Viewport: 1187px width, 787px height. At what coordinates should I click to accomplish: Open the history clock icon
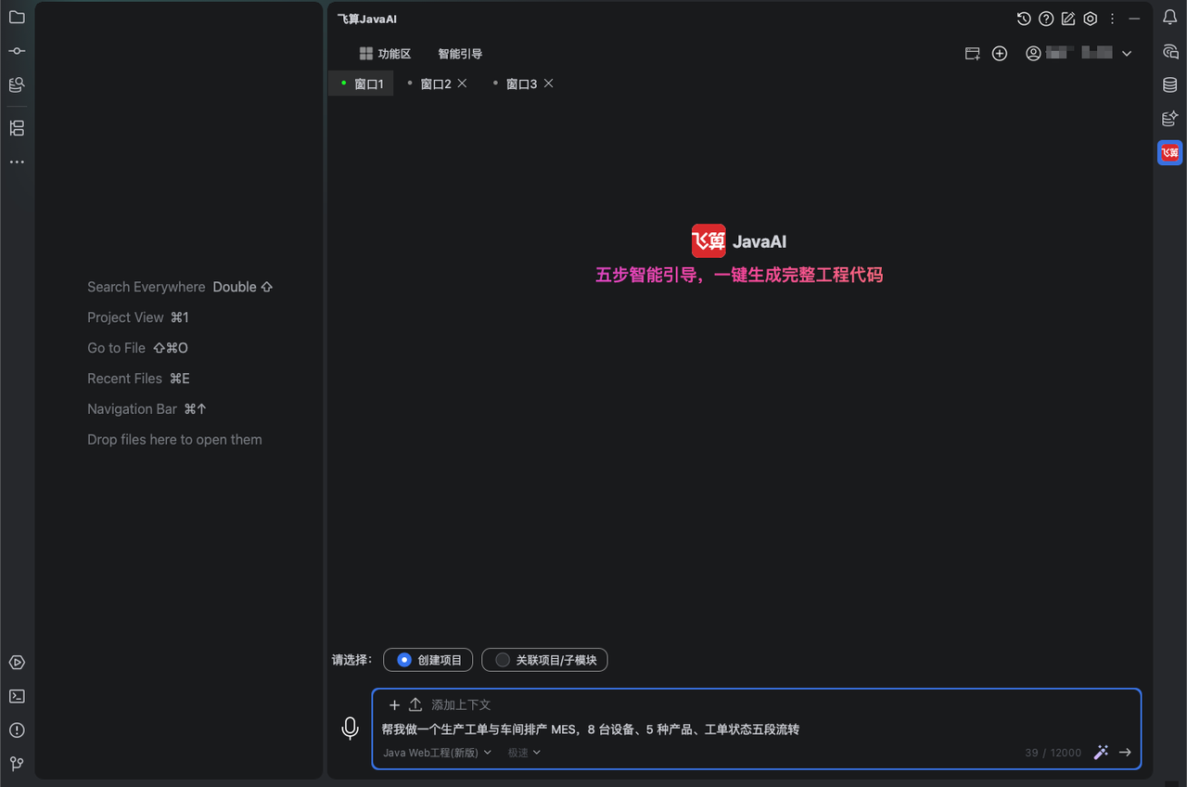[x=1024, y=19]
